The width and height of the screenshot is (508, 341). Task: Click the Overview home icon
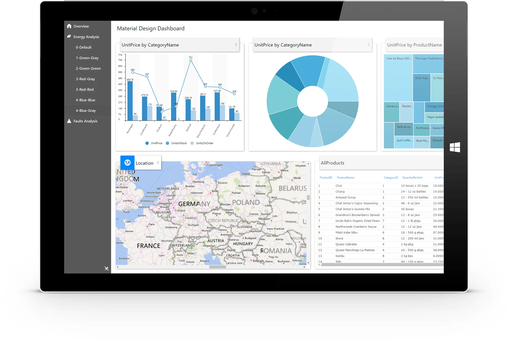coord(69,26)
